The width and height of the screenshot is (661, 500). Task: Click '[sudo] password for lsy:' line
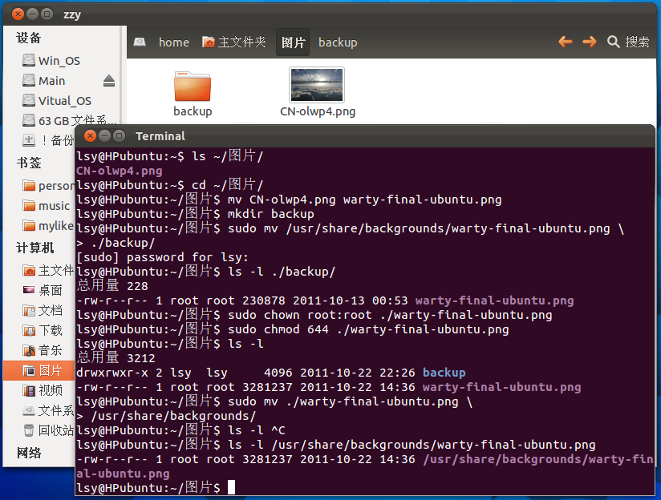[x=162, y=257]
